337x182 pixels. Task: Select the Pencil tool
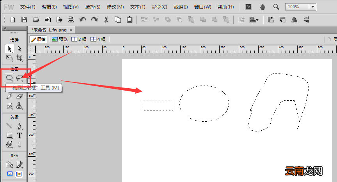pyautogui.click(x=9, y=96)
